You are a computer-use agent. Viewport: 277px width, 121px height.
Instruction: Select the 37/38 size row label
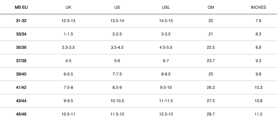pyautogui.click(x=21, y=61)
